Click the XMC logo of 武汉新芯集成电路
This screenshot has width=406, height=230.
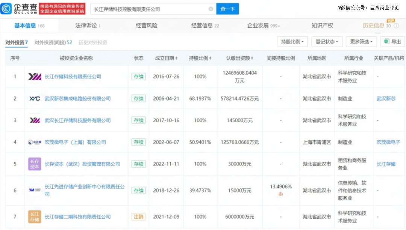(x=35, y=98)
